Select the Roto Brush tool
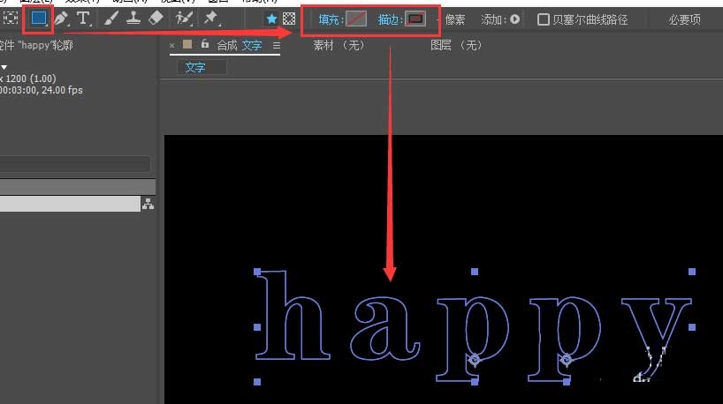This screenshot has width=723, height=404. (x=184, y=19)
